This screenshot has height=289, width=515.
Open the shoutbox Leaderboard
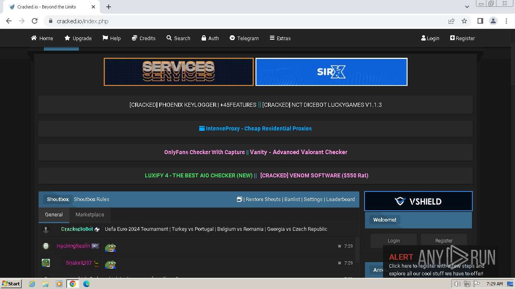pos(340,199)
